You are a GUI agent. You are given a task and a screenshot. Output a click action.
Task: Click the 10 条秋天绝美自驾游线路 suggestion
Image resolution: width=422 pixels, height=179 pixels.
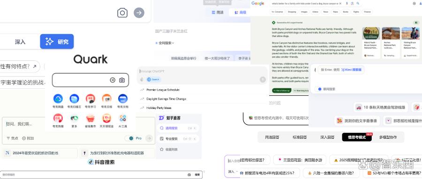381,107
